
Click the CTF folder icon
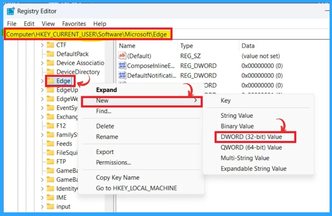click(x=50, y=45)
